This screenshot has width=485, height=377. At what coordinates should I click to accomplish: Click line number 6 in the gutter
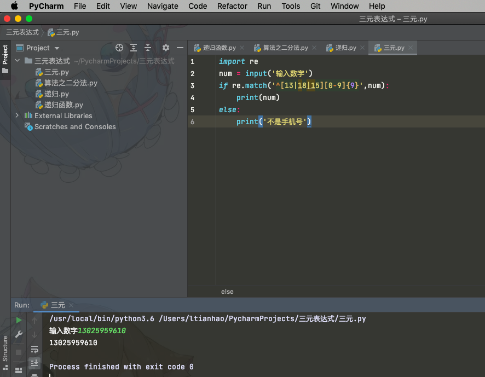tap(192, 122)
